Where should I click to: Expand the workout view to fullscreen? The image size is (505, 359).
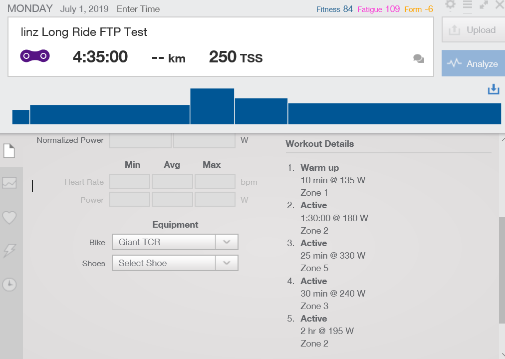point(484,4)
